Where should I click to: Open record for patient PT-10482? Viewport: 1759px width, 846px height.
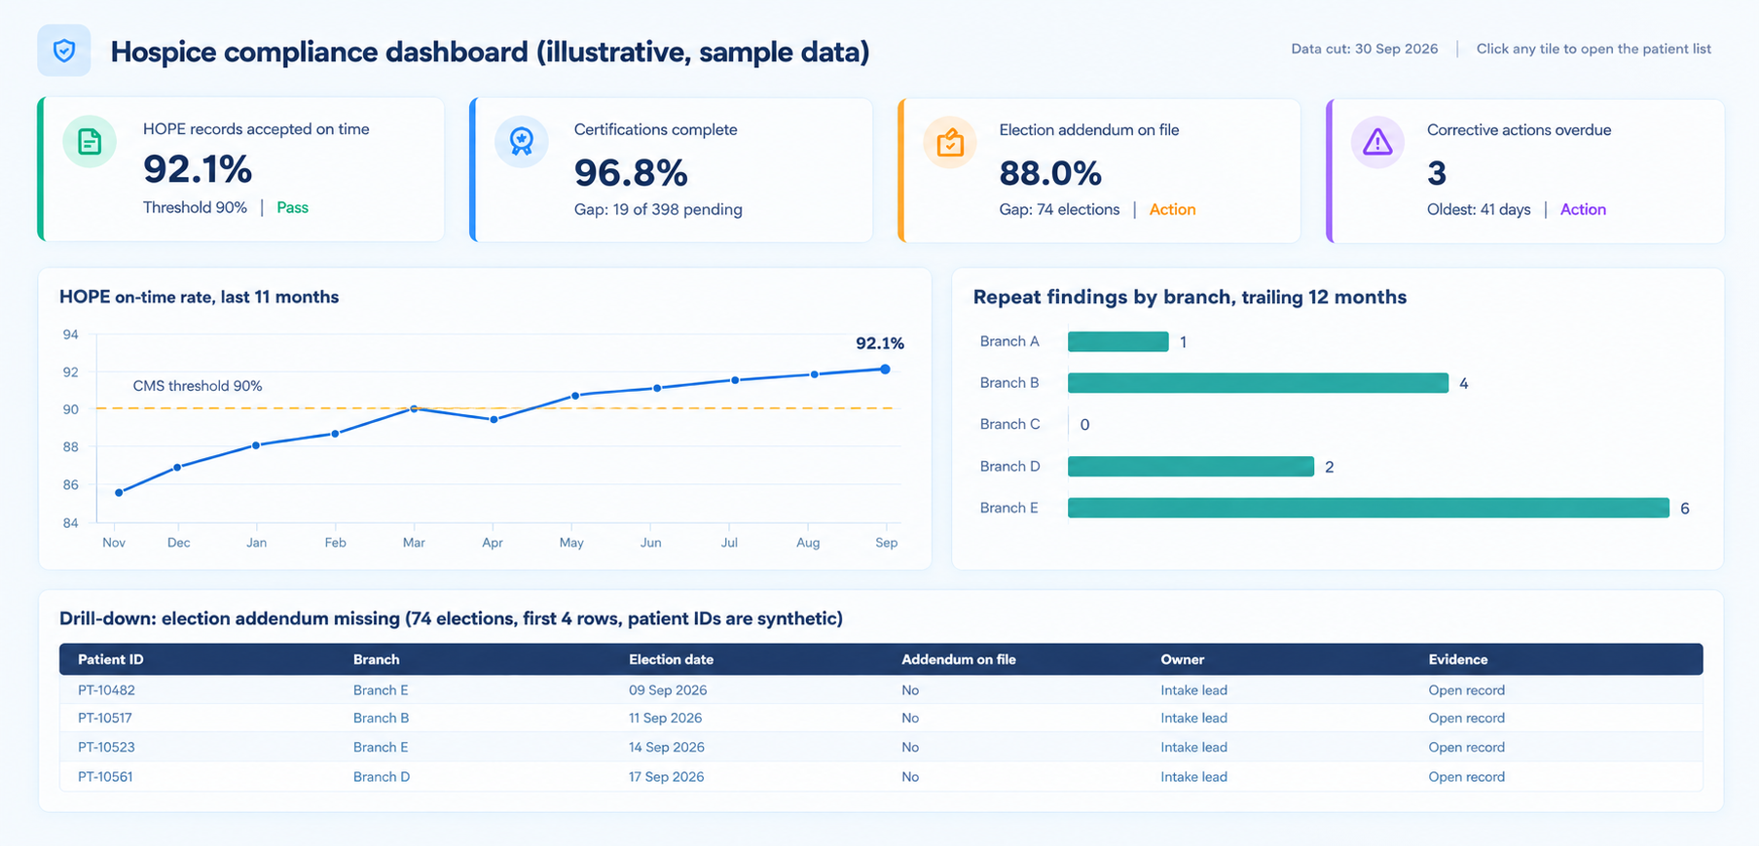[1466, 690]
